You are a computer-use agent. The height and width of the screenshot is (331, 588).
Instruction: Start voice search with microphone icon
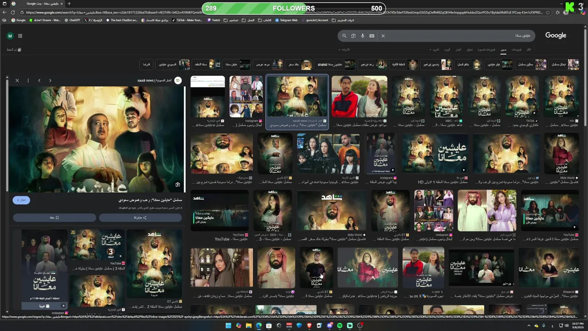(x=362, y=35)
